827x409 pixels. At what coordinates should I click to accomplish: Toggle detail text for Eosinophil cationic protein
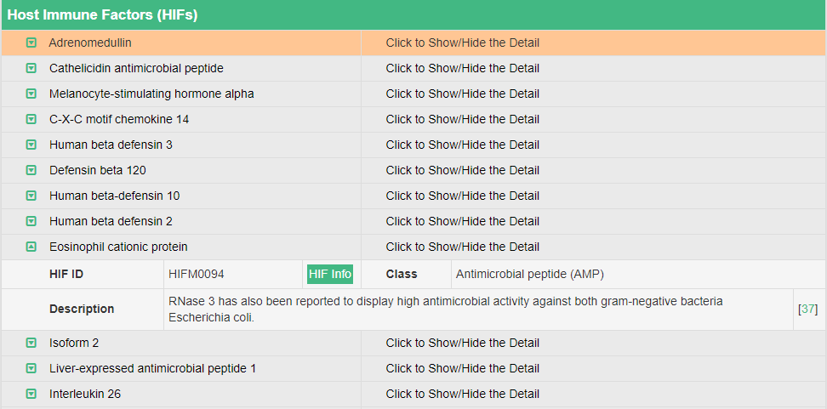point(462,247)
